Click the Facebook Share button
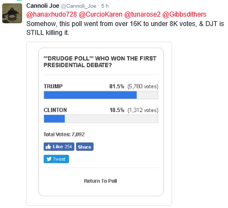 click(x=85, y=147)
